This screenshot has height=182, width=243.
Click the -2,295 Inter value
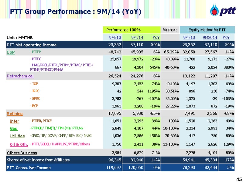tap(138, 121)
